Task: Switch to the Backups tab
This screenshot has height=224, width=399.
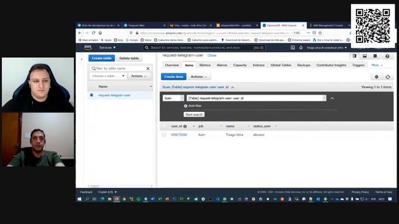Action: [x=304, y=65]
